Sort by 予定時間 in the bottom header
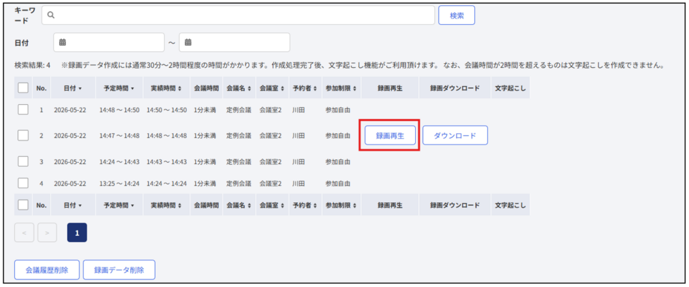The height and width of the screenshot is (287, 689). pos(119,205)
